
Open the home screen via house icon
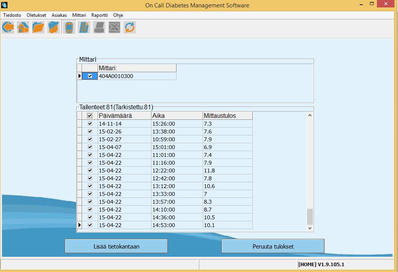[x=23, y=27]
